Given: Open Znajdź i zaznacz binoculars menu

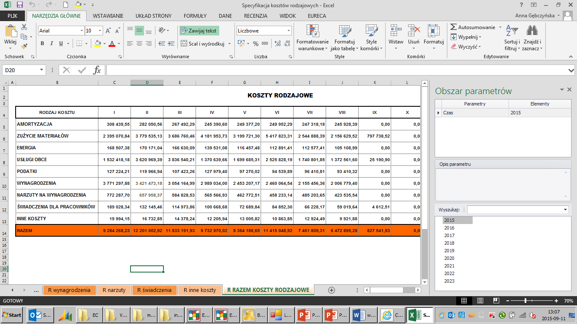Looking at the screenshot, I should [532, 37].
